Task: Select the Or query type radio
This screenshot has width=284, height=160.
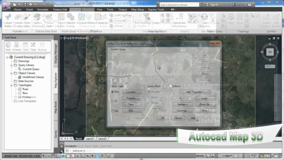Action: (x=112, y=101)
